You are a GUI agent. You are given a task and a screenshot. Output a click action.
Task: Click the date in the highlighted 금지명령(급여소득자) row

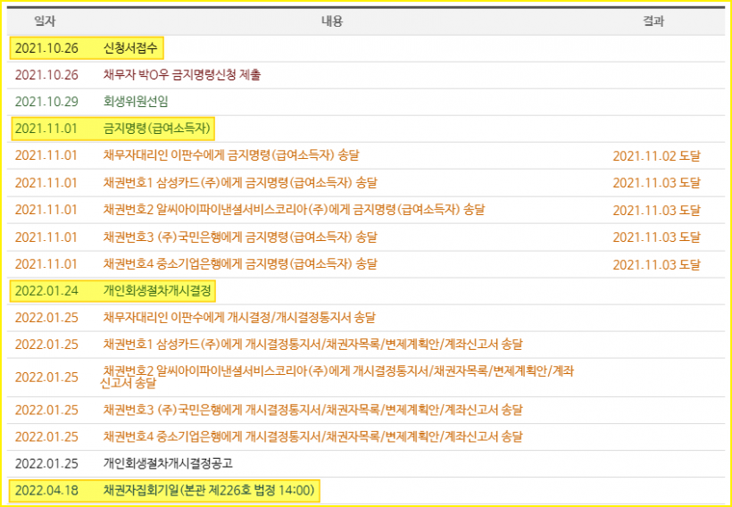[x=46, y=129]
